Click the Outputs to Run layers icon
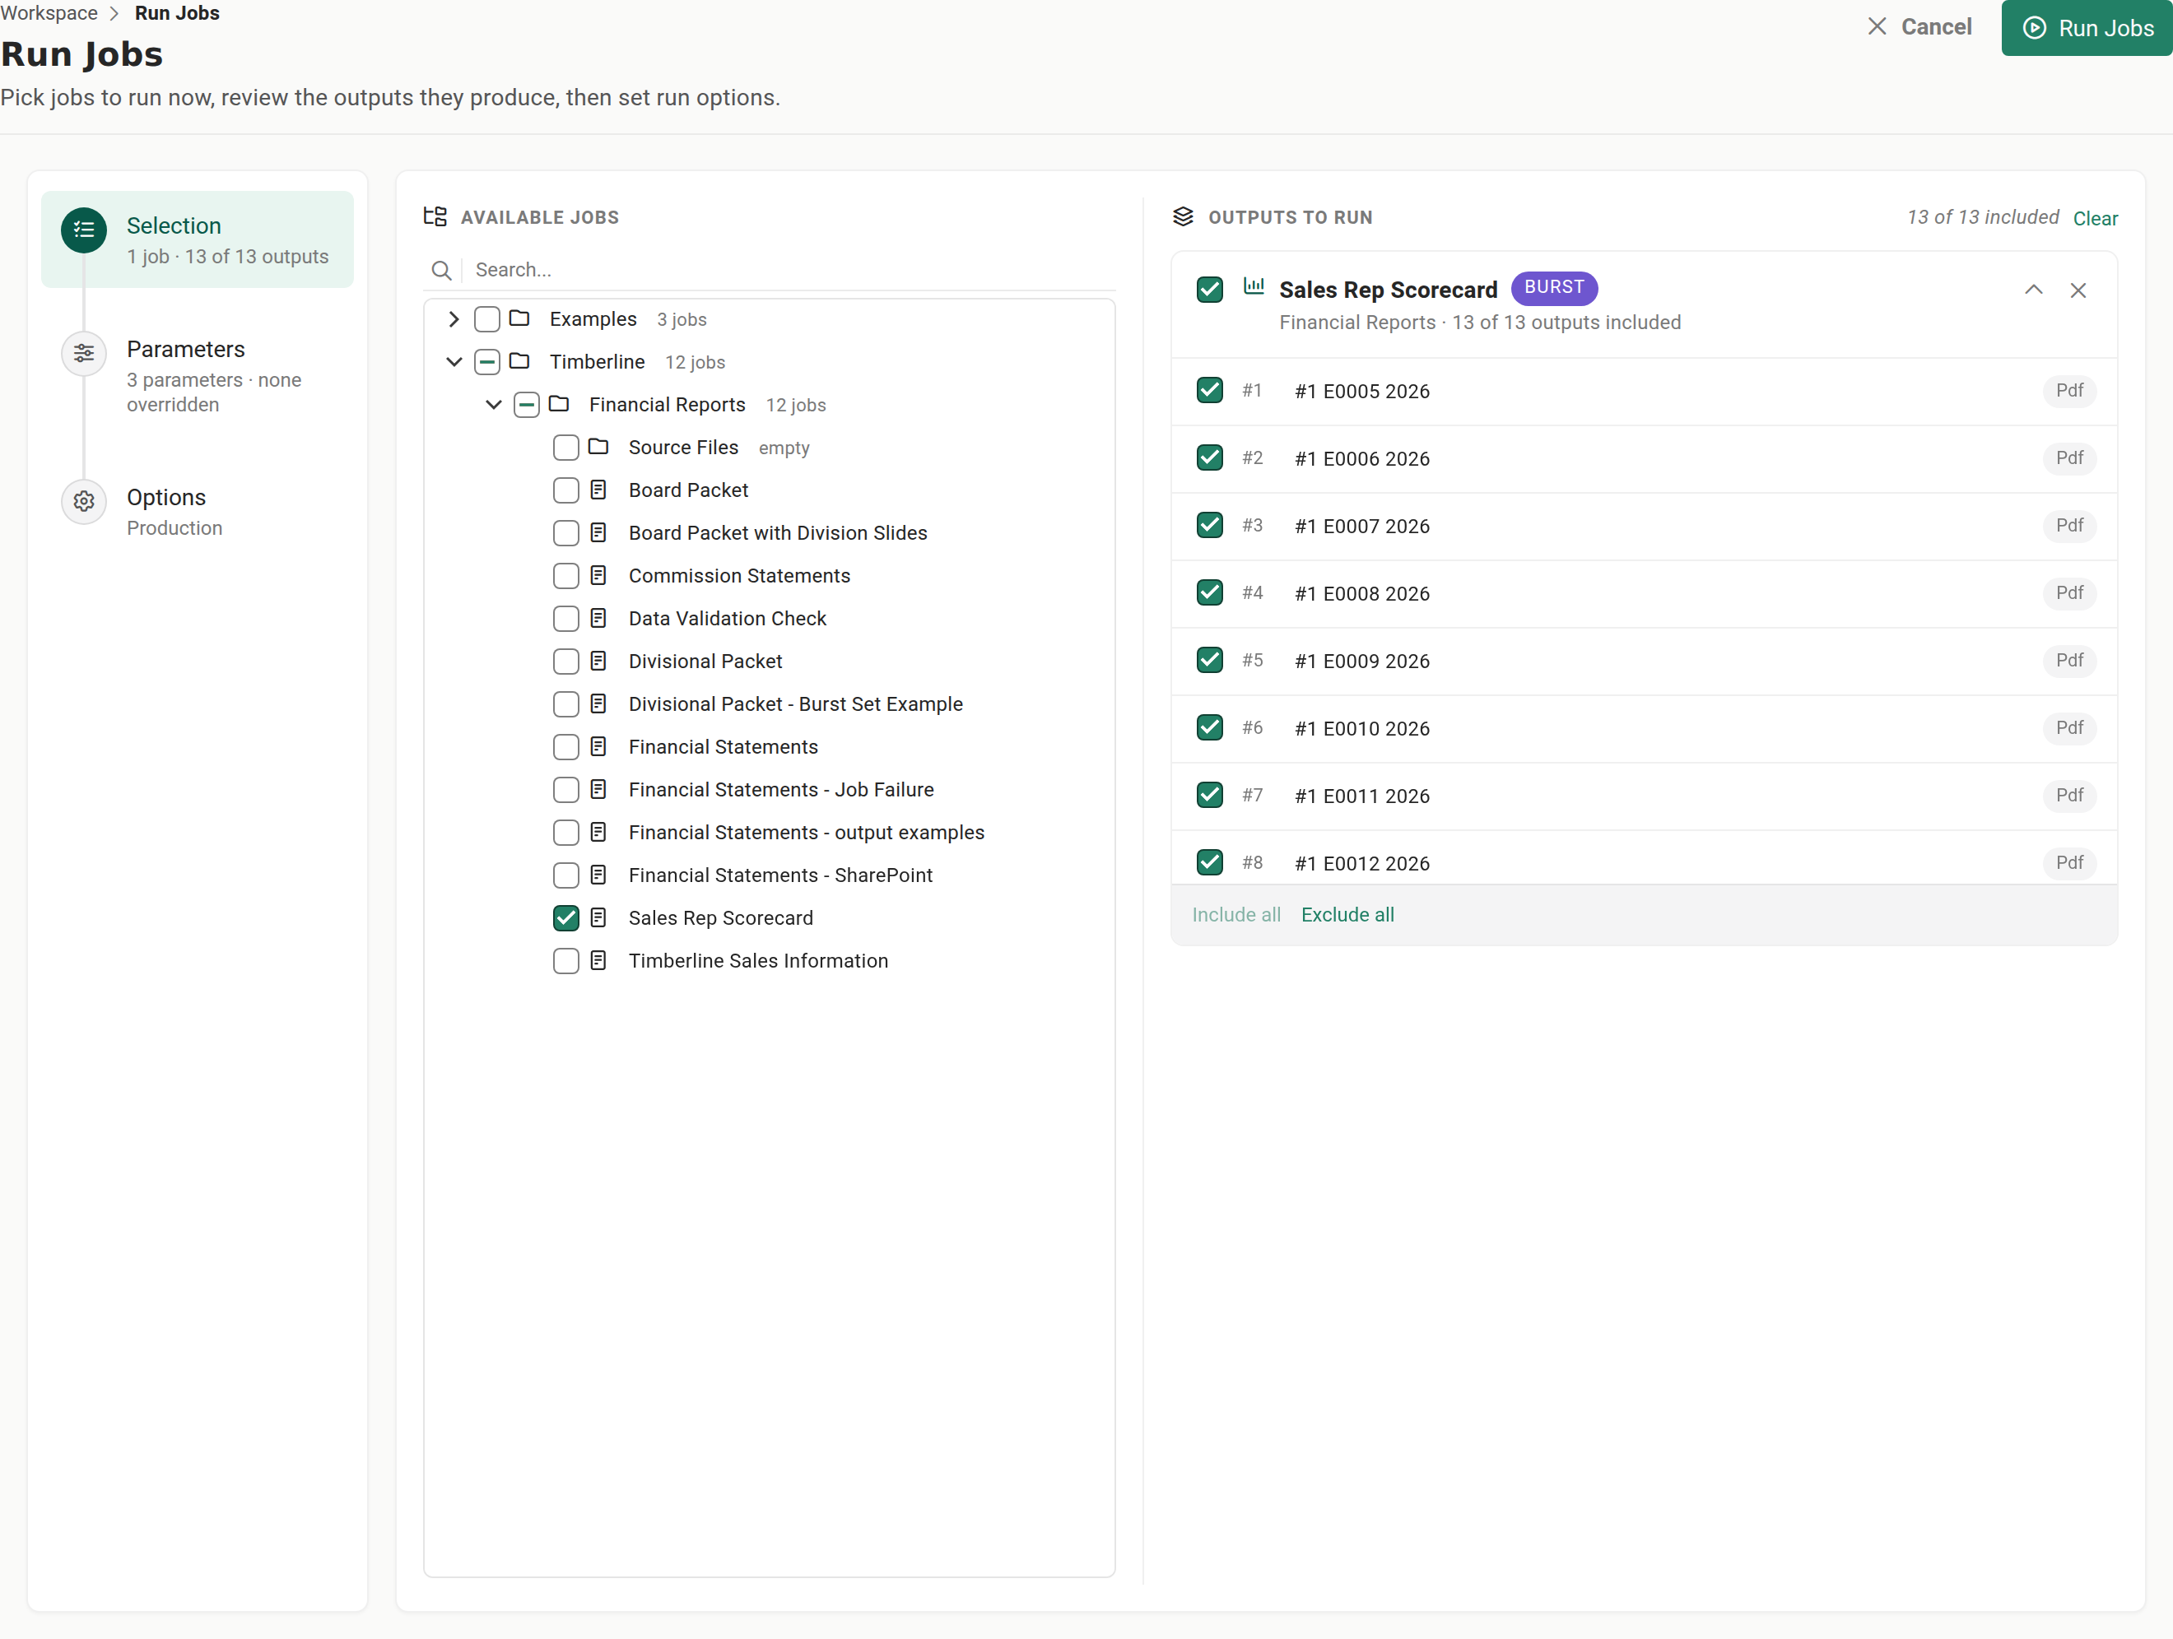 (x=1183, y=217)
